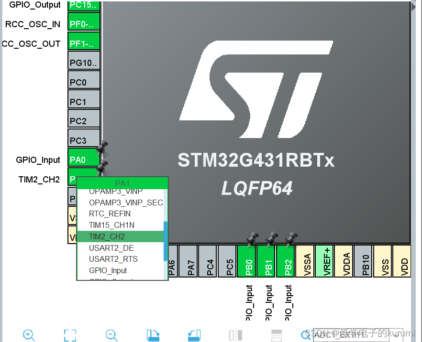Select the green PA0 pin
This screenshot has height=342, width=422.
(84, 157)
